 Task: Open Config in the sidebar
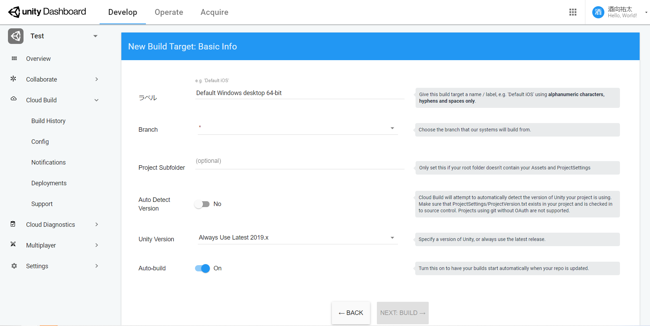click(x=40, y=142)
